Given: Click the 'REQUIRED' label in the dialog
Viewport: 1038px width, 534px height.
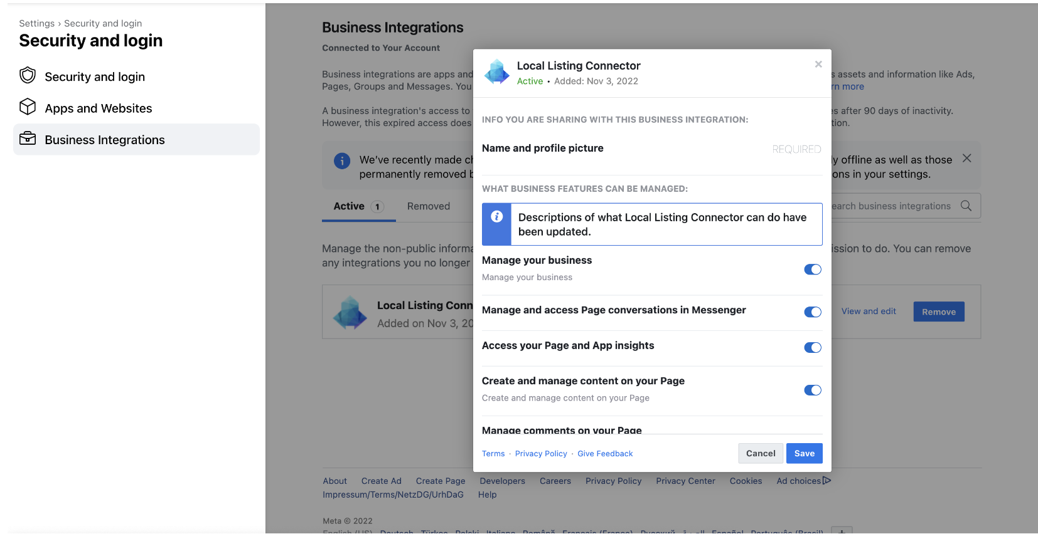Looking at the screenshot, I should (x=797, y=149).
